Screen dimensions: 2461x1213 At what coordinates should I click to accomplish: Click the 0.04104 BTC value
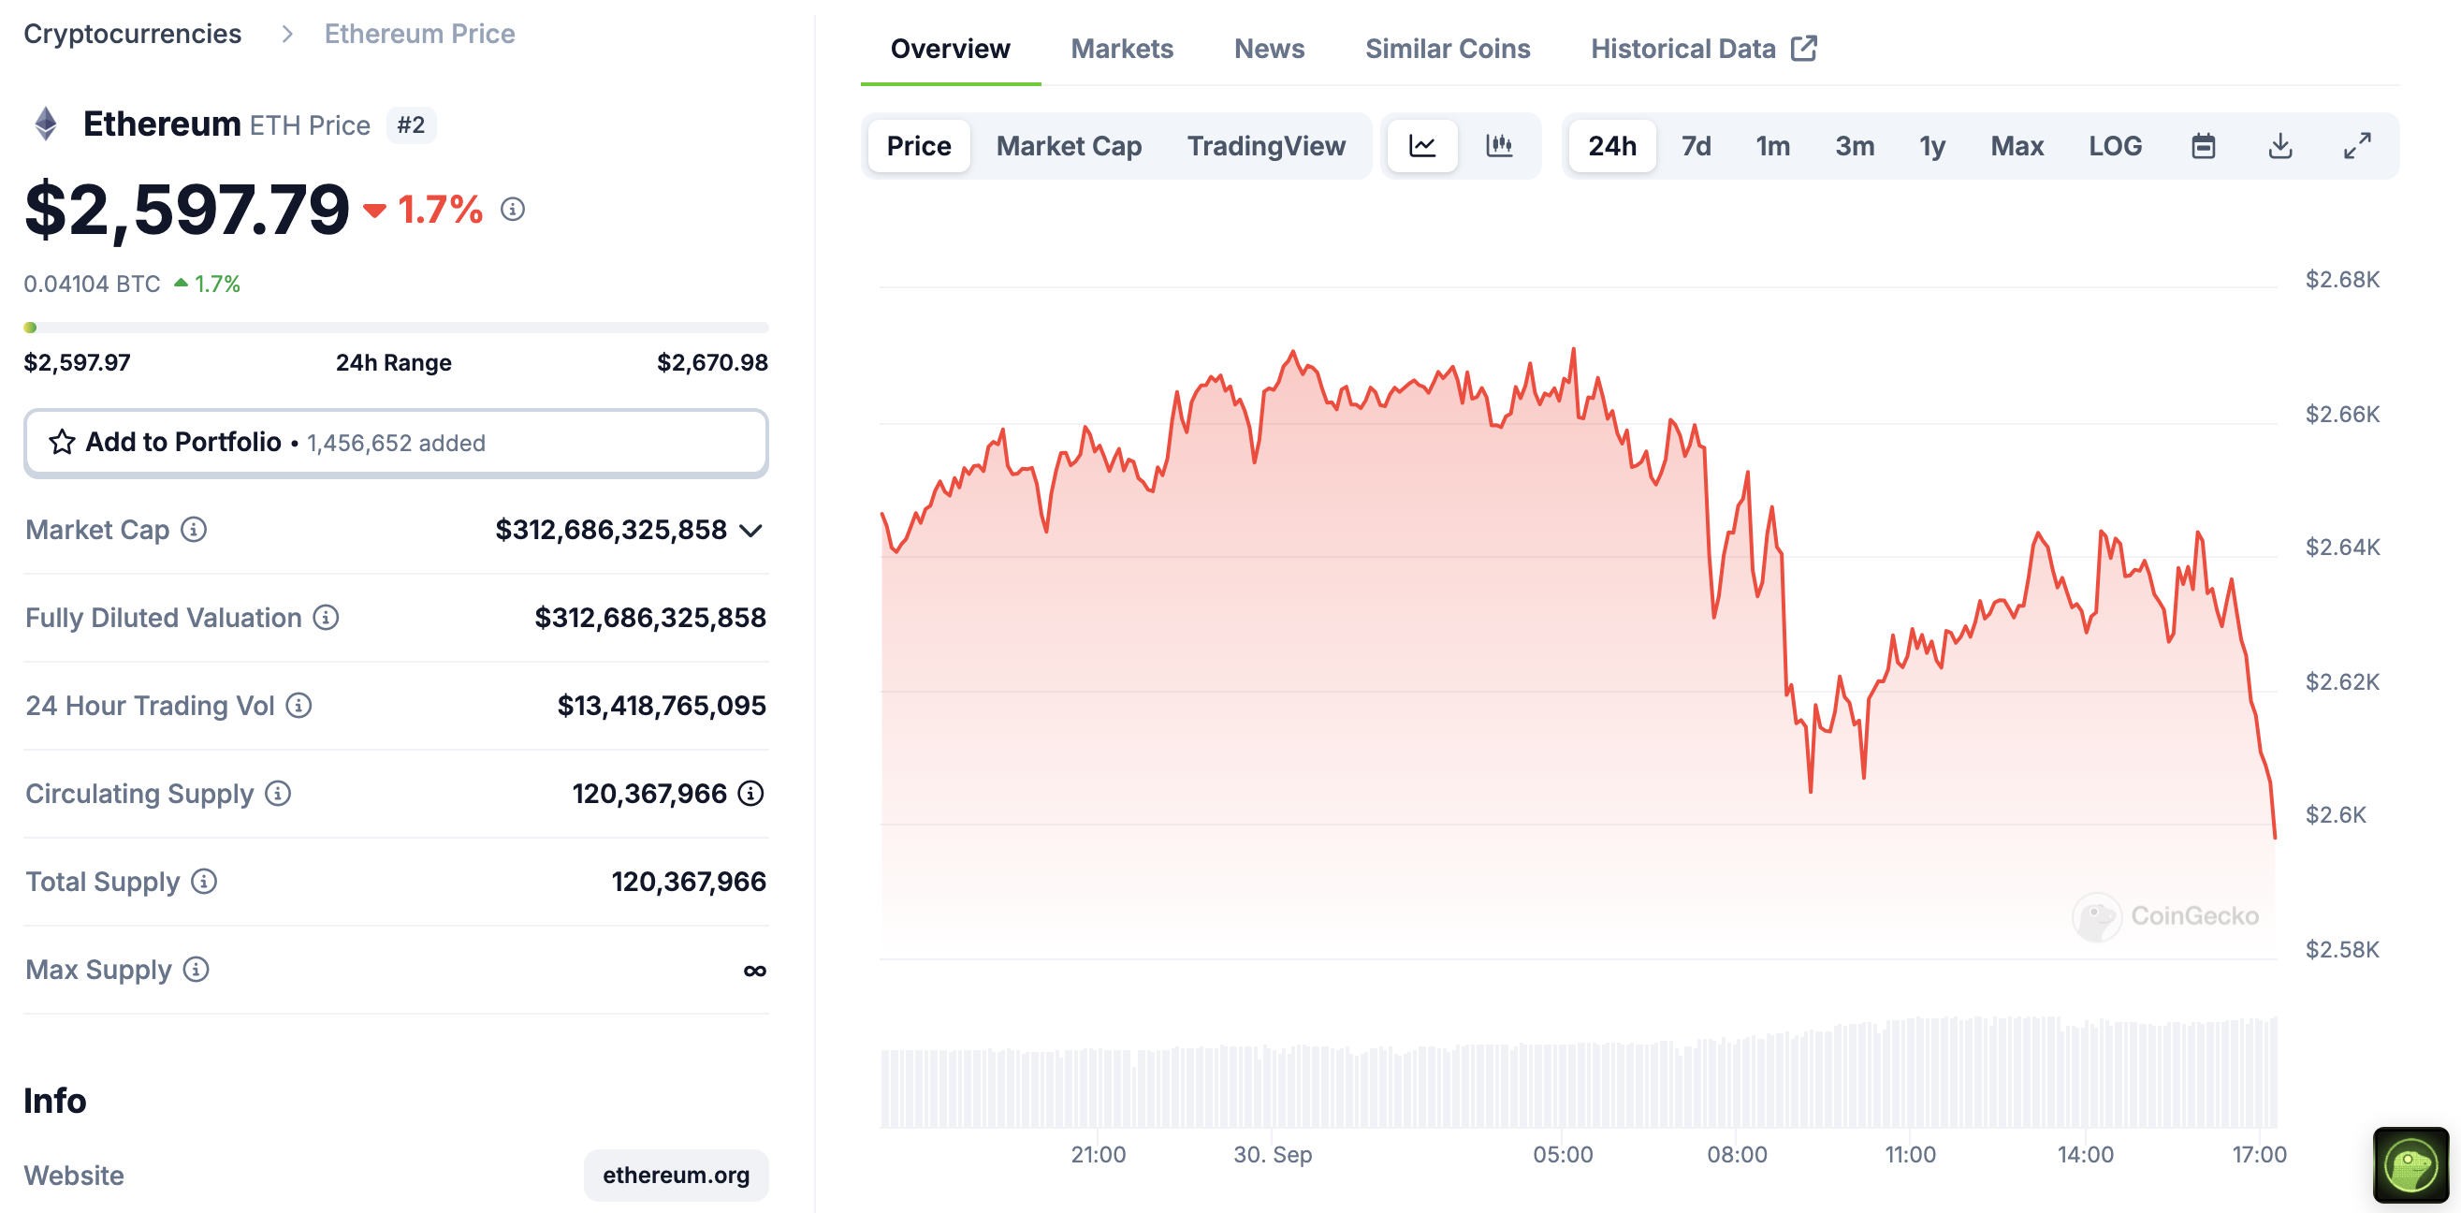(x=92, y=284)
